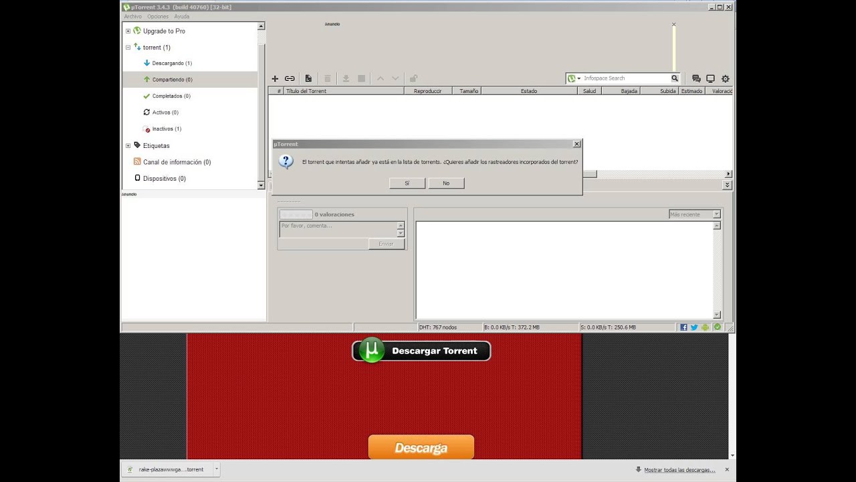Click the remote monitor toolbar icon
Screen dimensions: 856x482
point(710,78)
